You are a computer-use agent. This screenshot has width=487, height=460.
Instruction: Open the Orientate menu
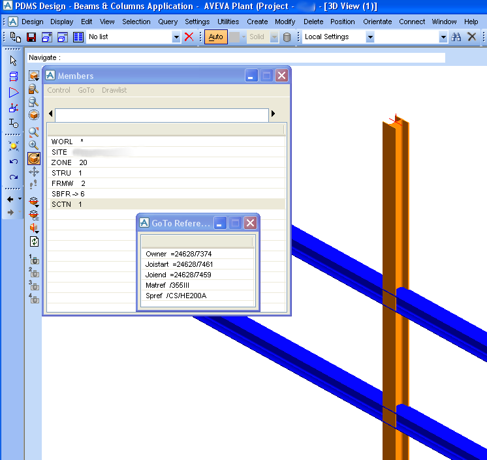[377, 22]
